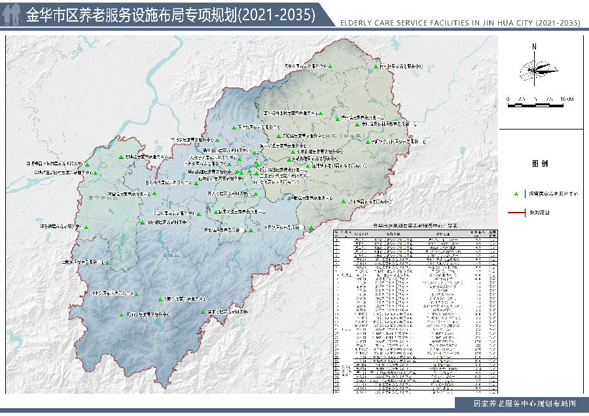This screenshot has width=589, height=416.
Task: Click the elderly couple silhouette icon in header
Action: point(11,14)
